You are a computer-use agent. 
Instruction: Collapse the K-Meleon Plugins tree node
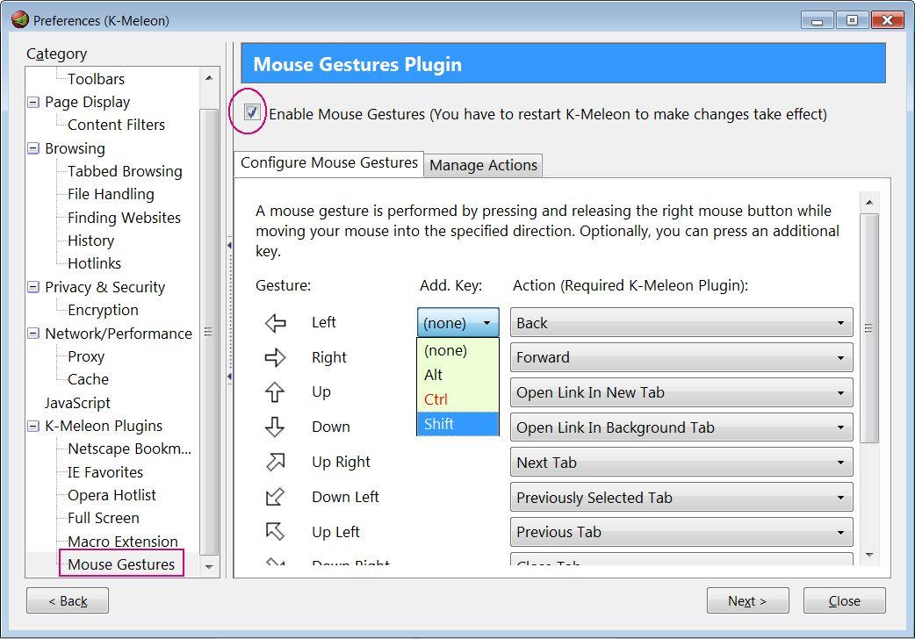33,426
